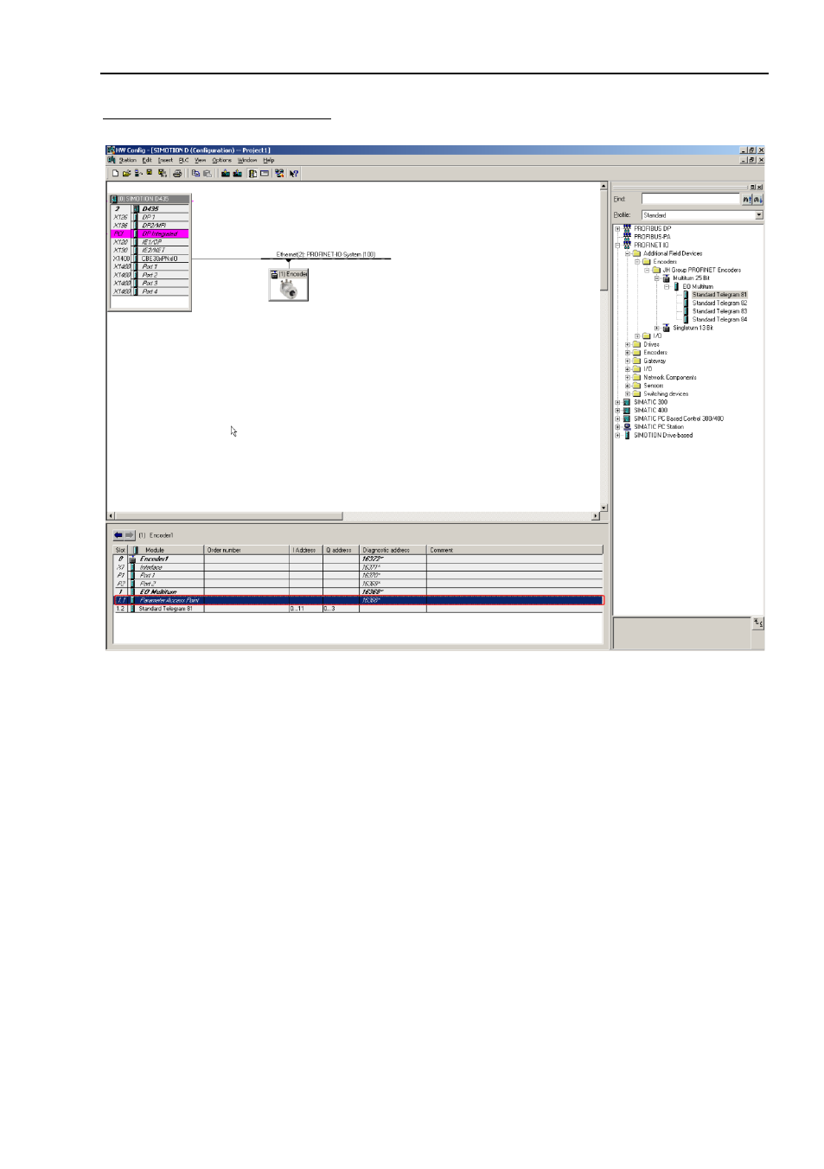Expand the Singleturn 13 Bit node
Image resolution: width=824 pixels, height=1169 pixels.
coord(656,328)
